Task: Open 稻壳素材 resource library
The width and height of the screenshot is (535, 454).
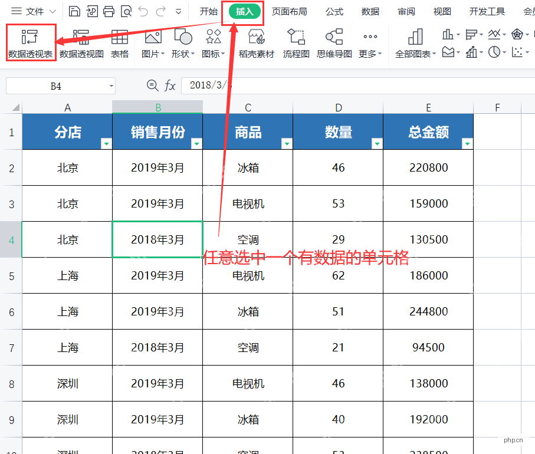Action: pyautogui.click(x=257, y=42)
